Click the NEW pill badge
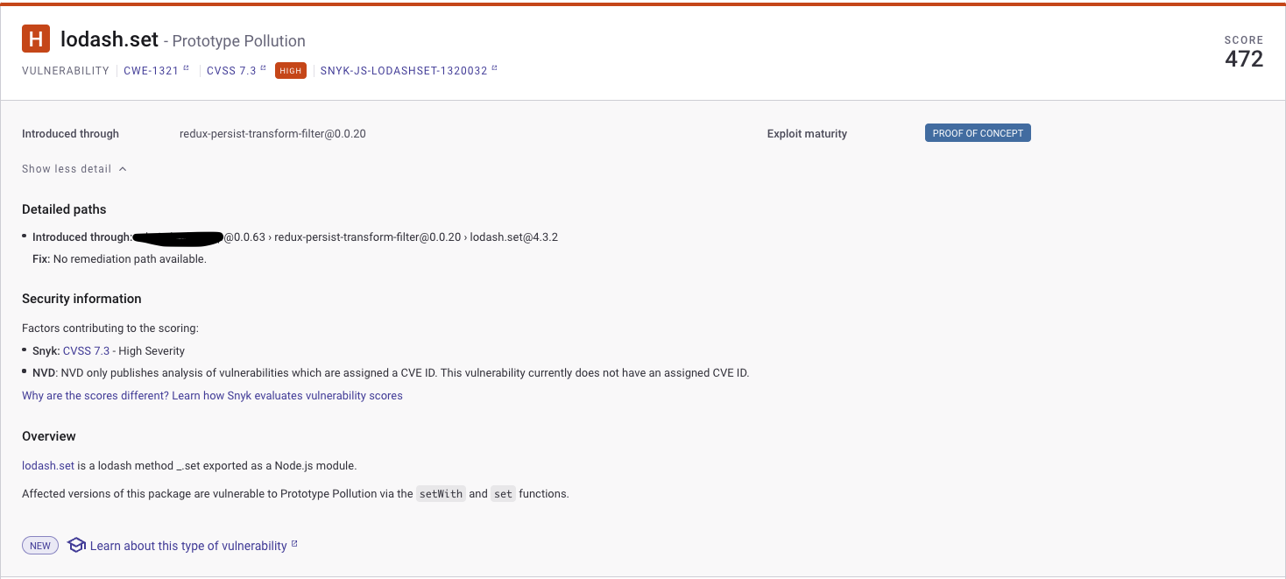This screenshot has width=1286, height=579. (x=39, y=545)
